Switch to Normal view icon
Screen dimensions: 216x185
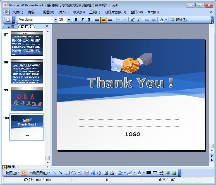click(x=4, y=167)
